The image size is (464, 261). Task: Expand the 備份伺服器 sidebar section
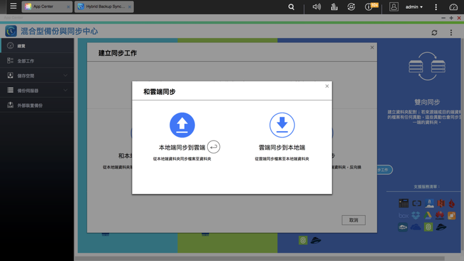point(37,90)
